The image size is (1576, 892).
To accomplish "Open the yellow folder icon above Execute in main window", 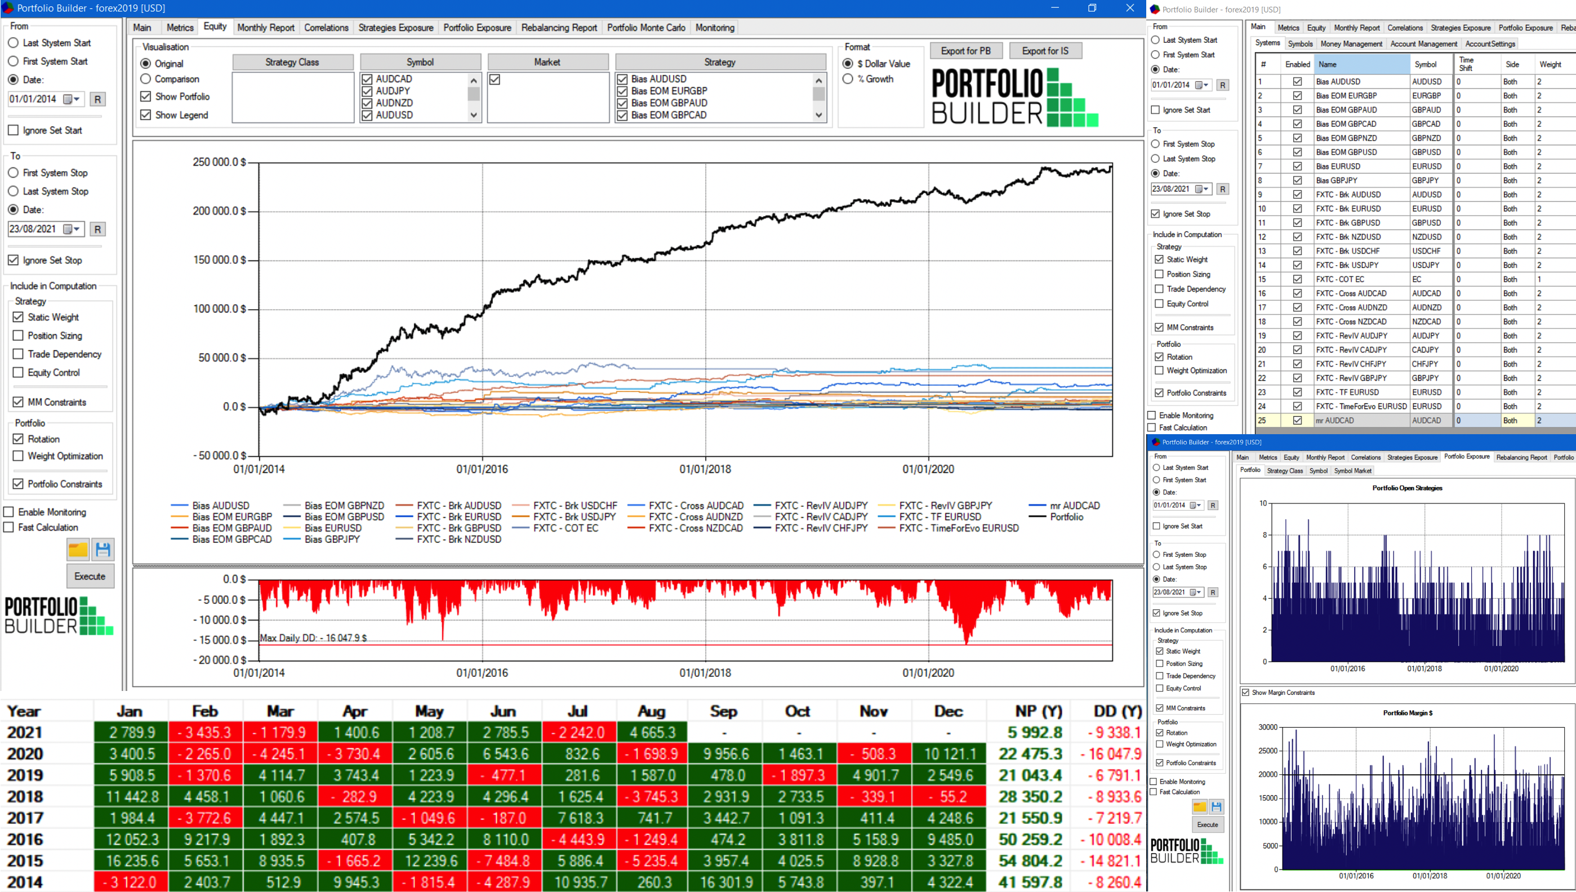I will pyautogui.click(x=78, y=549).
